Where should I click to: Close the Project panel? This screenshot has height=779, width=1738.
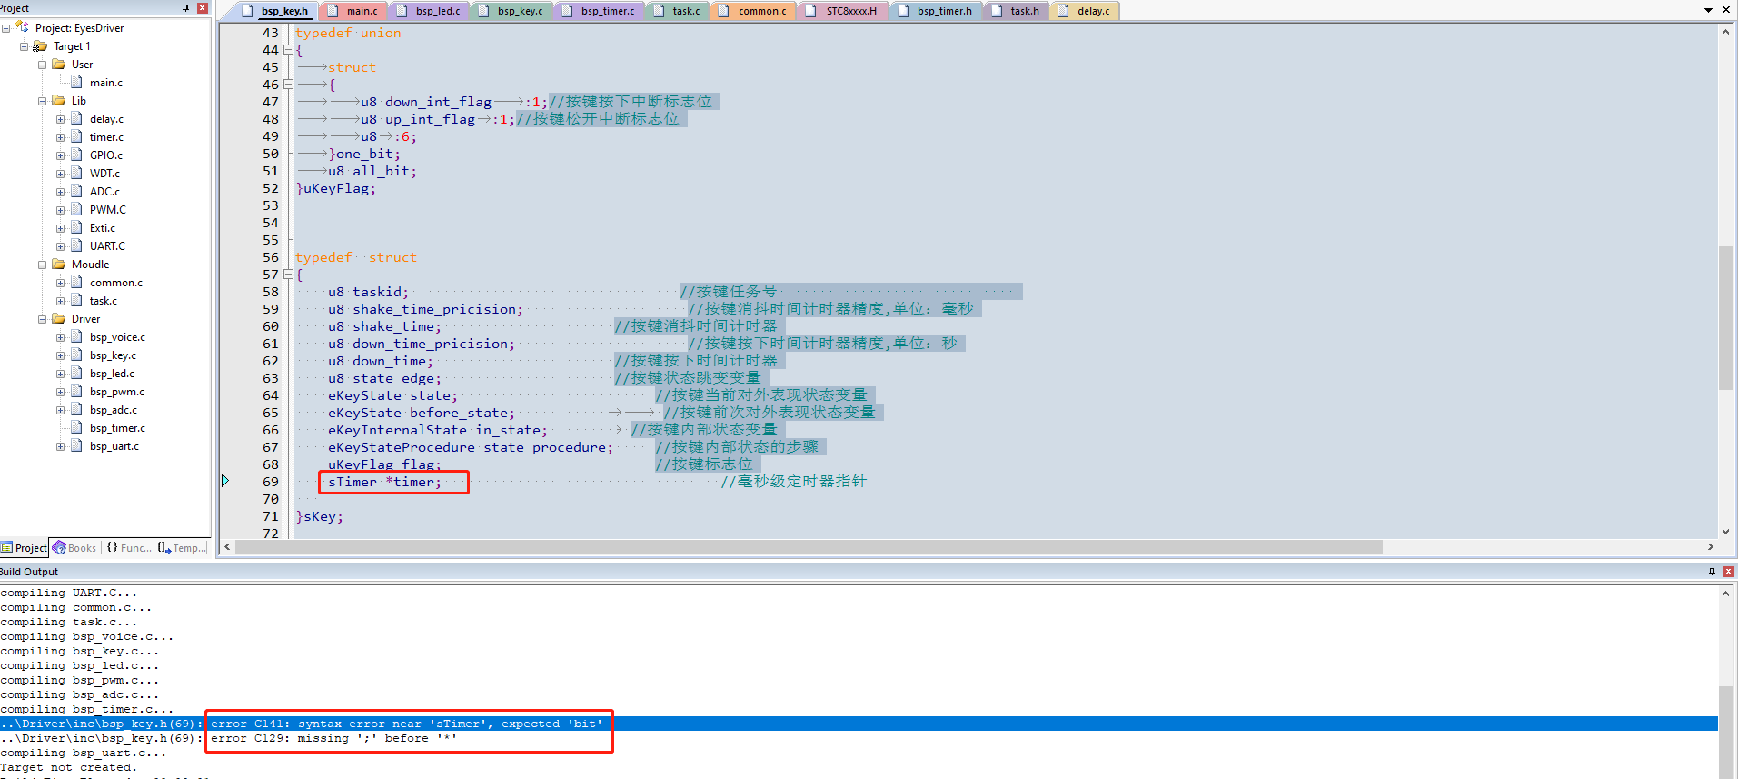point(203,7)
